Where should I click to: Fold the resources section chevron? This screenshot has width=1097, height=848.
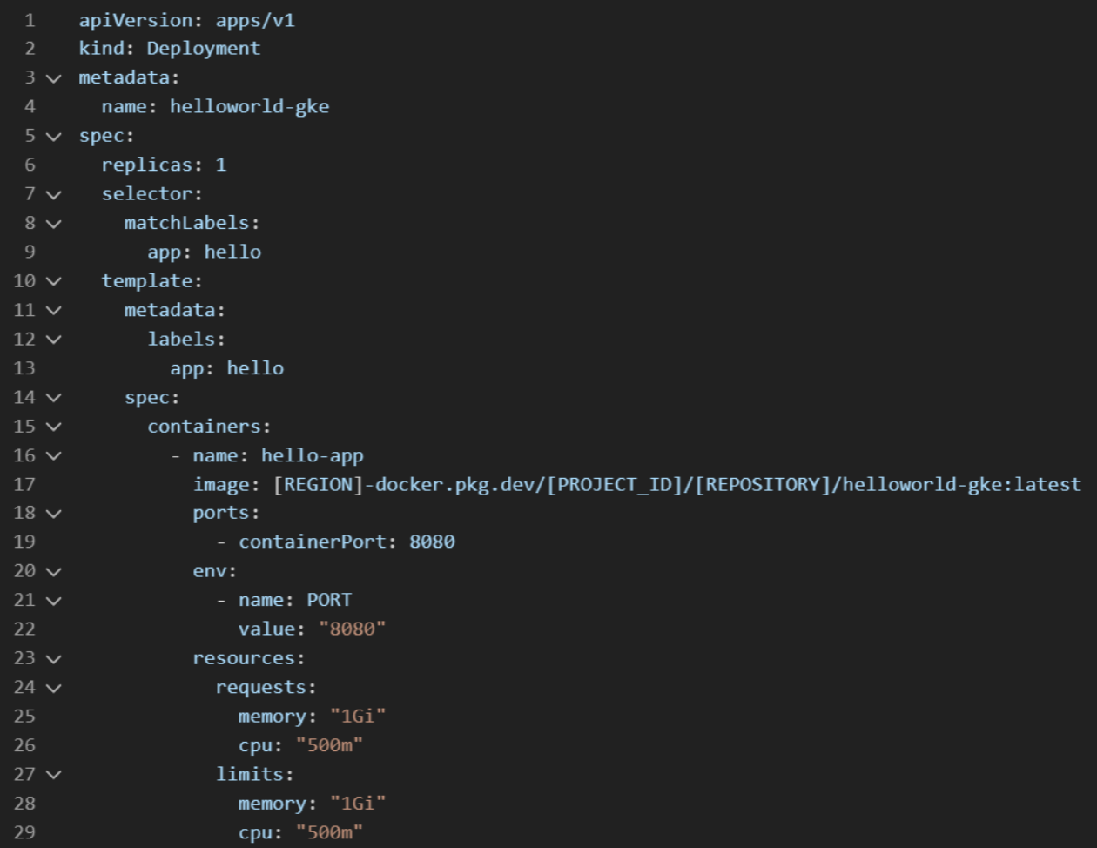click(x=54, y=659)
